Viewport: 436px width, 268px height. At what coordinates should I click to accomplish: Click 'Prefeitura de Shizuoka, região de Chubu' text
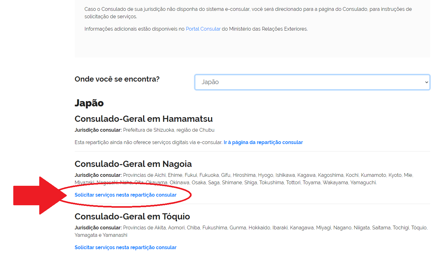[x=169, y=130]
